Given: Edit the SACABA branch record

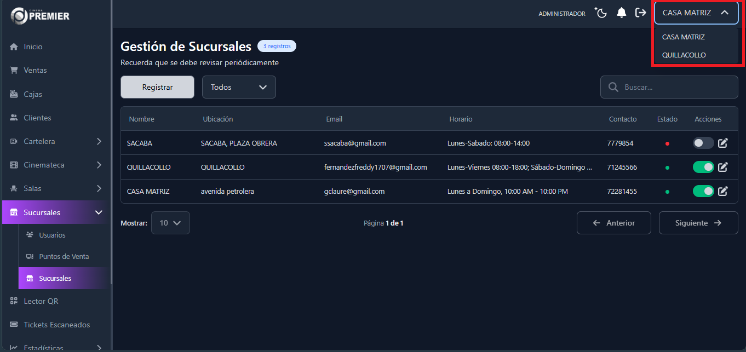Looking at the screenshot, I should [x=723, y=143].
